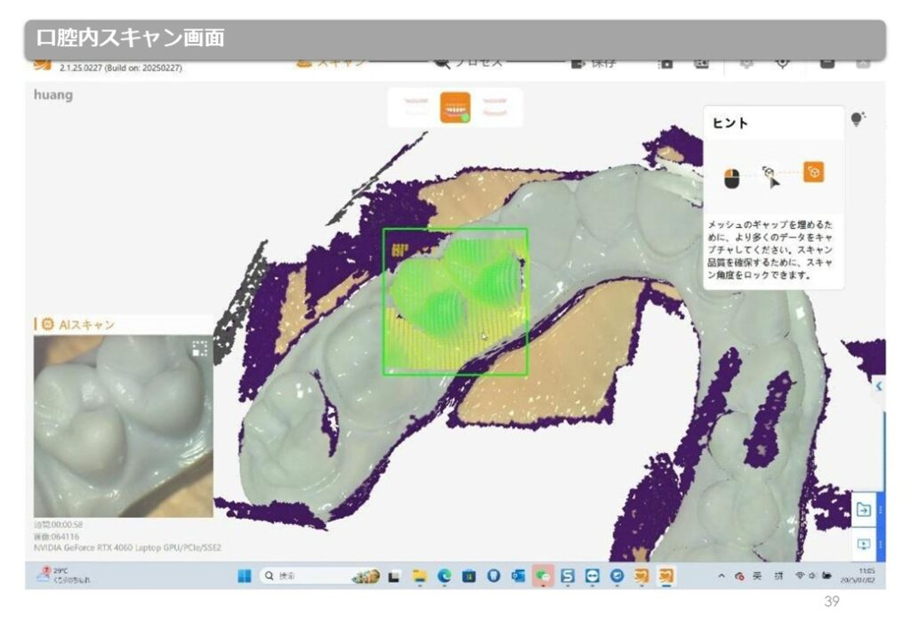Image resolution: width=911 pixels, height=631 pixels.
Task: Open the folder import icon on right edge
Action: coord(863,510)
